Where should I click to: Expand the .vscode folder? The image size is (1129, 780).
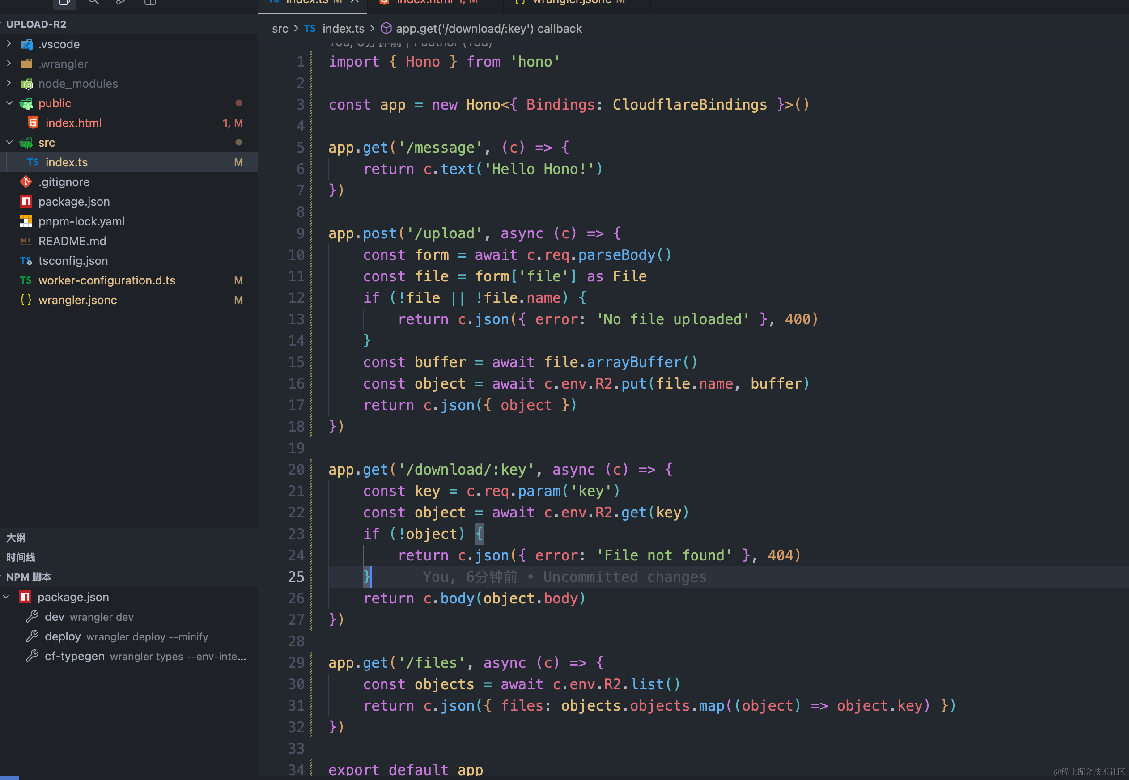point(9,44)
